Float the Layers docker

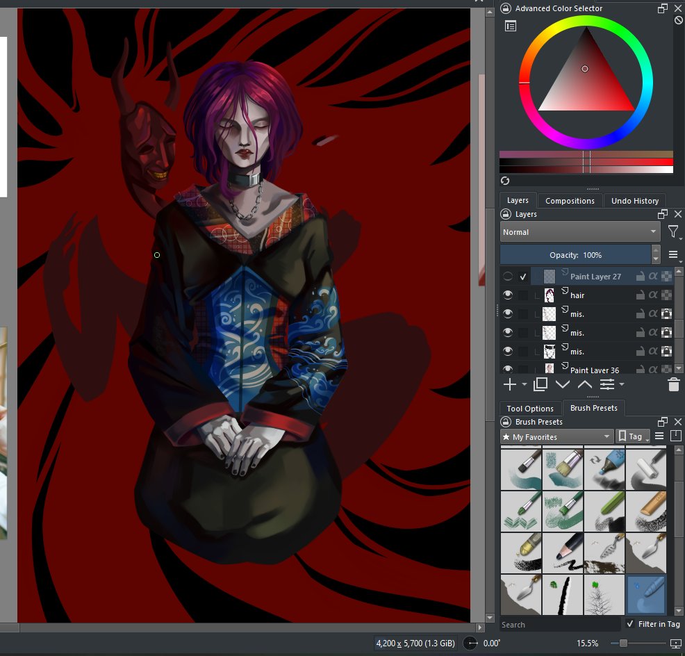click(662, 214)
